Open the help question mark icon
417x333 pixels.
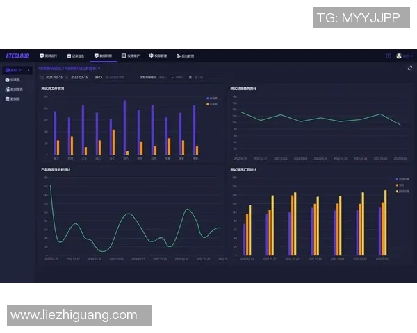coord(389,55)
